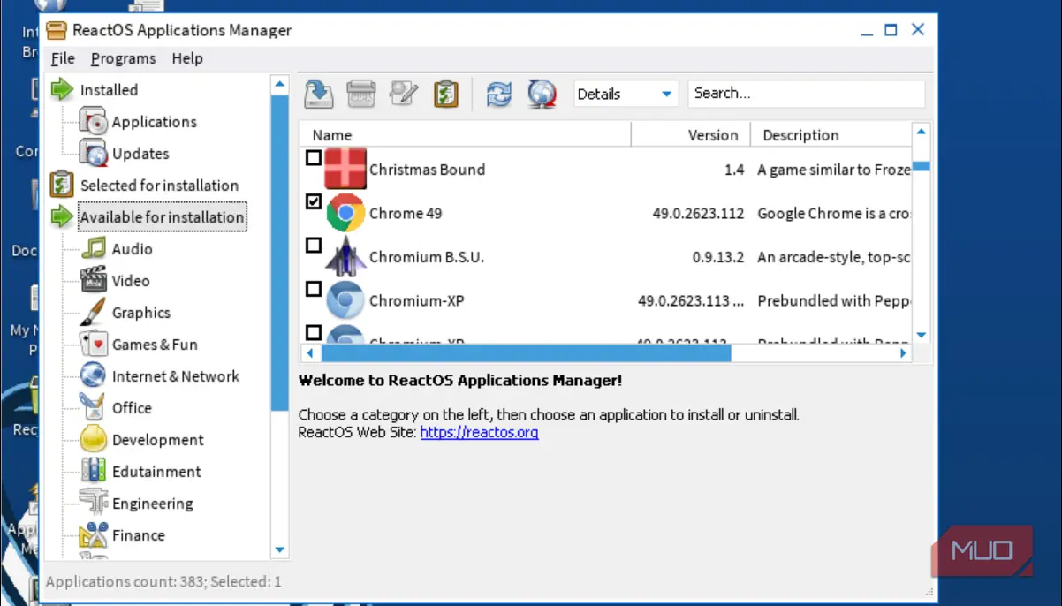Click the Internet & Network globe icon
Image resolution: width=1062 pixels, height=606 pixels.
(x=93, y=375)
